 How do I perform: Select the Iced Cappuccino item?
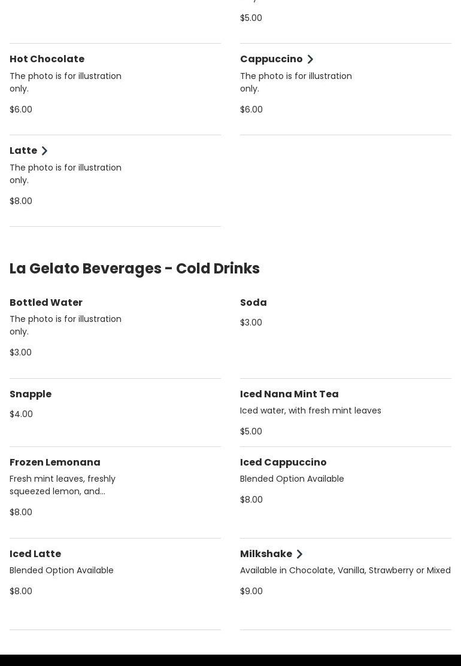283,462
